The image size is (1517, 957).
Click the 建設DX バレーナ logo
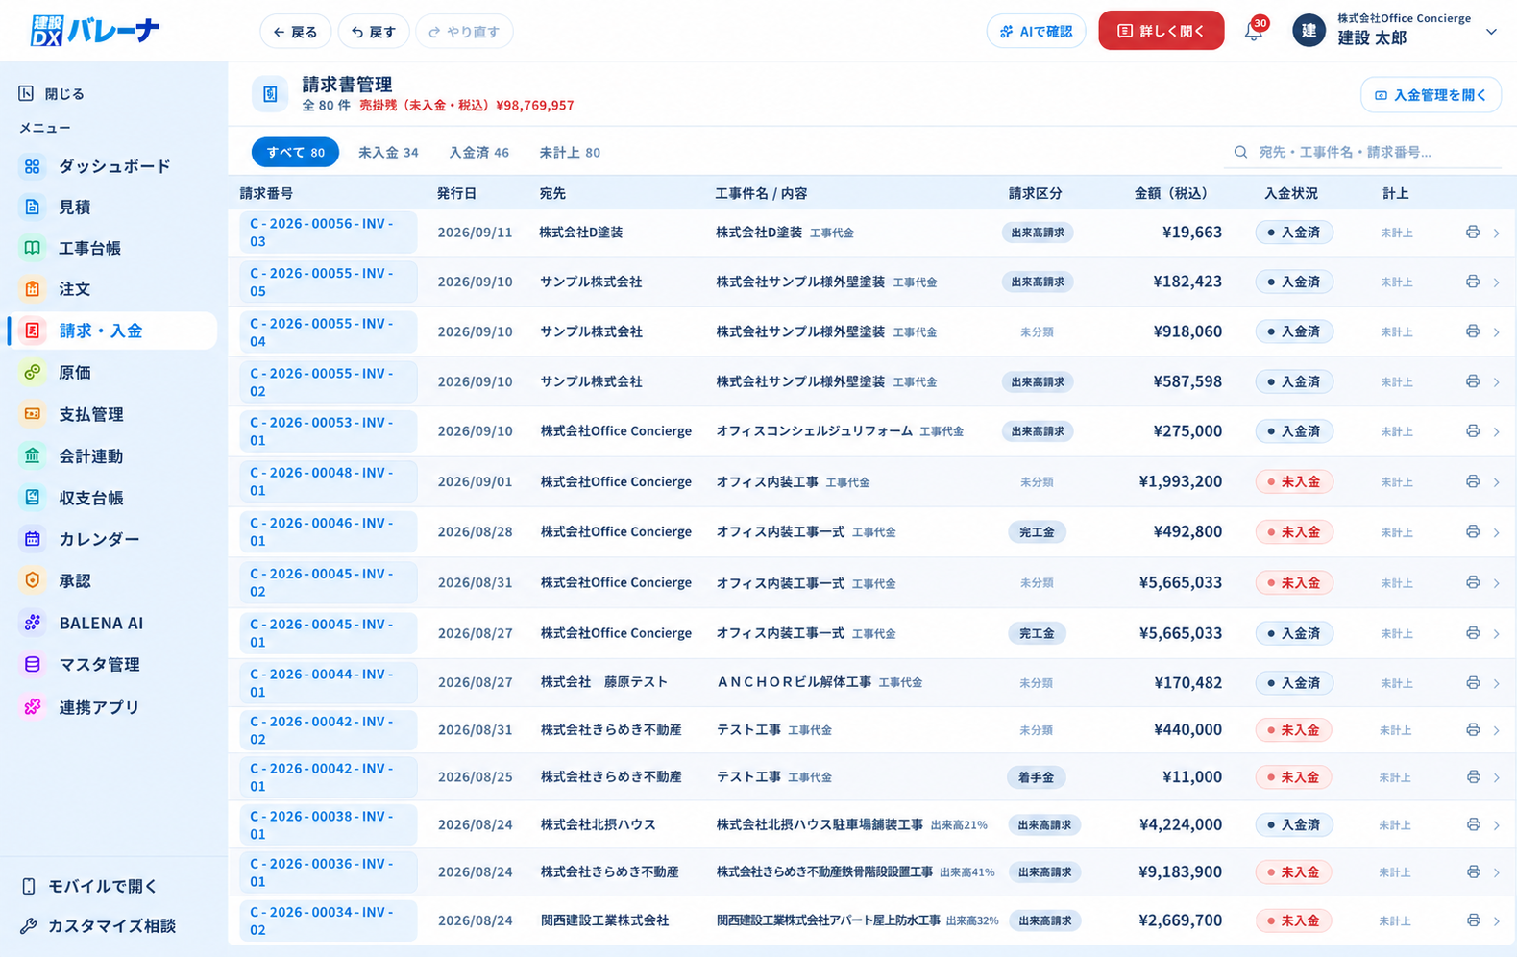94,31
